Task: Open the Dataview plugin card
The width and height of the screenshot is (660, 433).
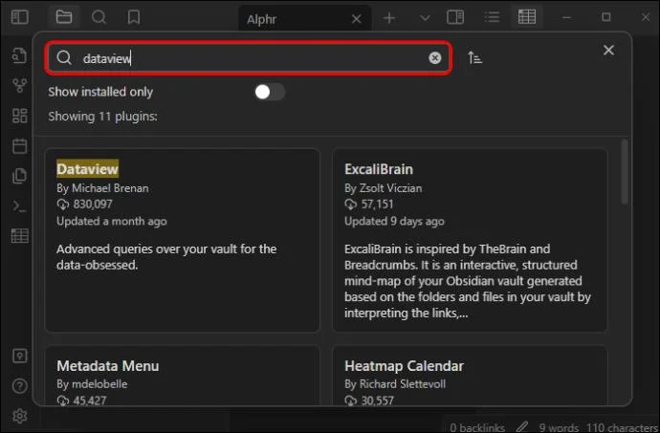Action: tap(183, 240)
